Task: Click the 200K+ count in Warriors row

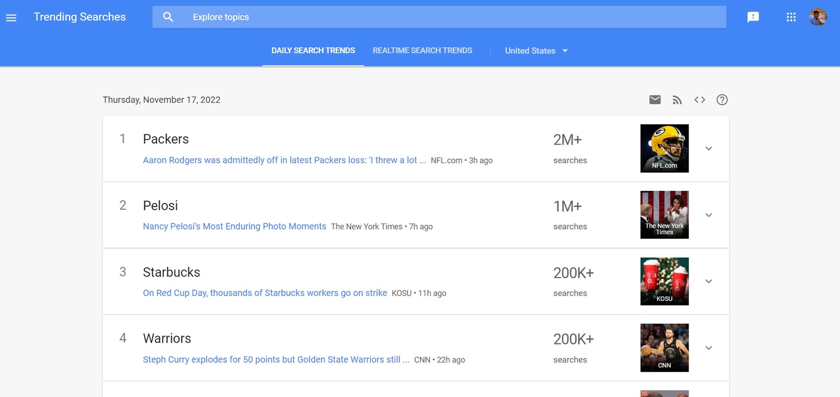Action: point(573,339)
